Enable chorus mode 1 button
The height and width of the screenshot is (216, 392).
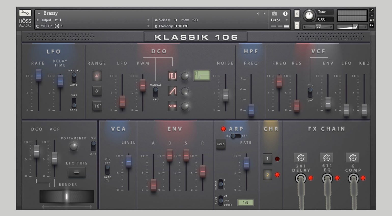click(267, 159)
